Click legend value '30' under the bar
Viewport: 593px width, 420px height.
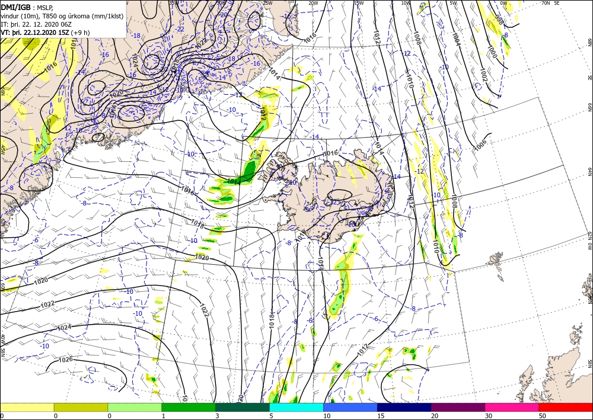[489, 416]
